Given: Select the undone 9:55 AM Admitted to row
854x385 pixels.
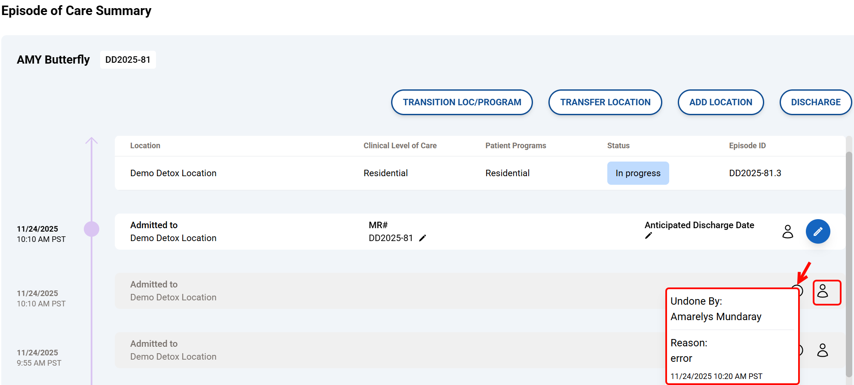Looking at the screenshot, I should (387, 350).
